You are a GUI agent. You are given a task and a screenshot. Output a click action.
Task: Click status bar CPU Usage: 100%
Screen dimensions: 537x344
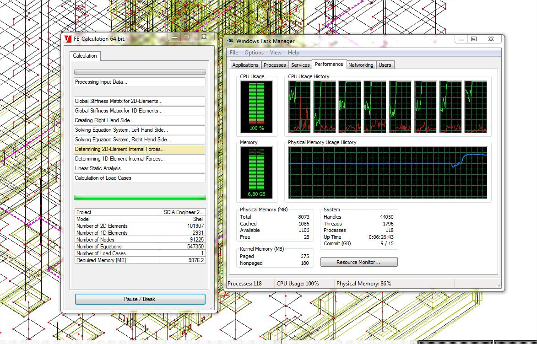298,284
